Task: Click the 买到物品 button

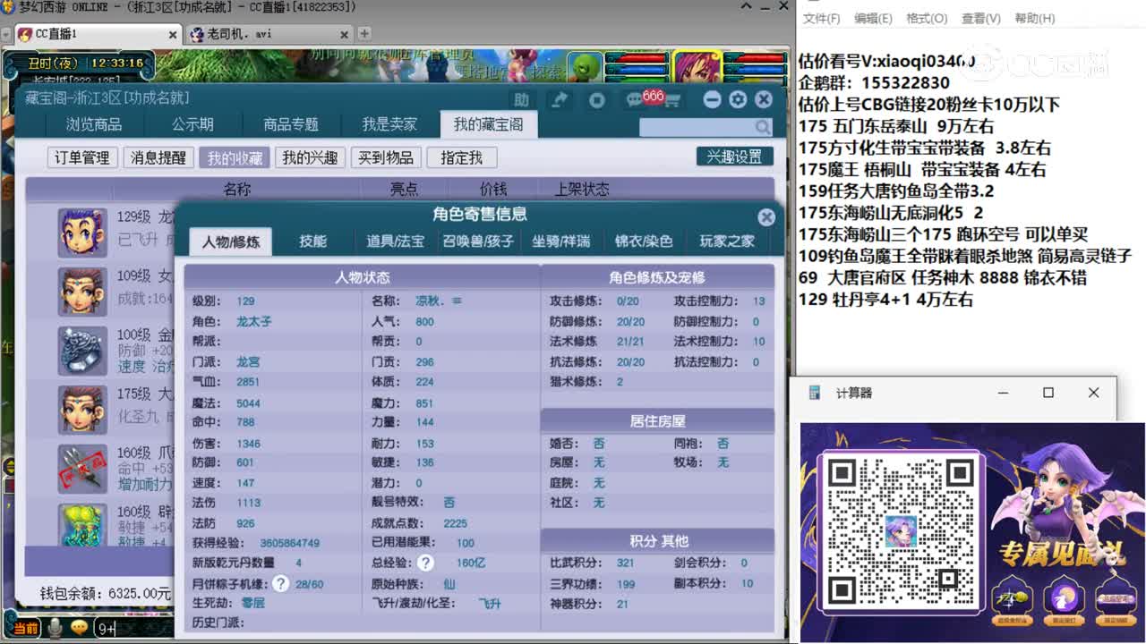Action: pyautogui.click(x=386, y=157)
